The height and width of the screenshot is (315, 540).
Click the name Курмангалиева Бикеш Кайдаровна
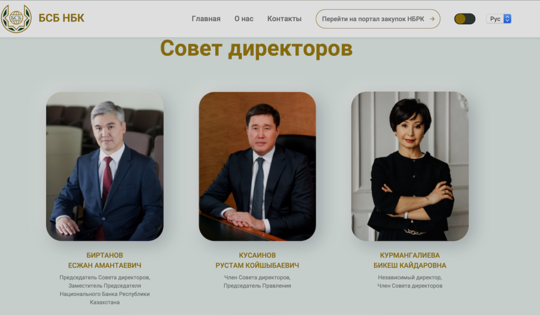point(410,260)
